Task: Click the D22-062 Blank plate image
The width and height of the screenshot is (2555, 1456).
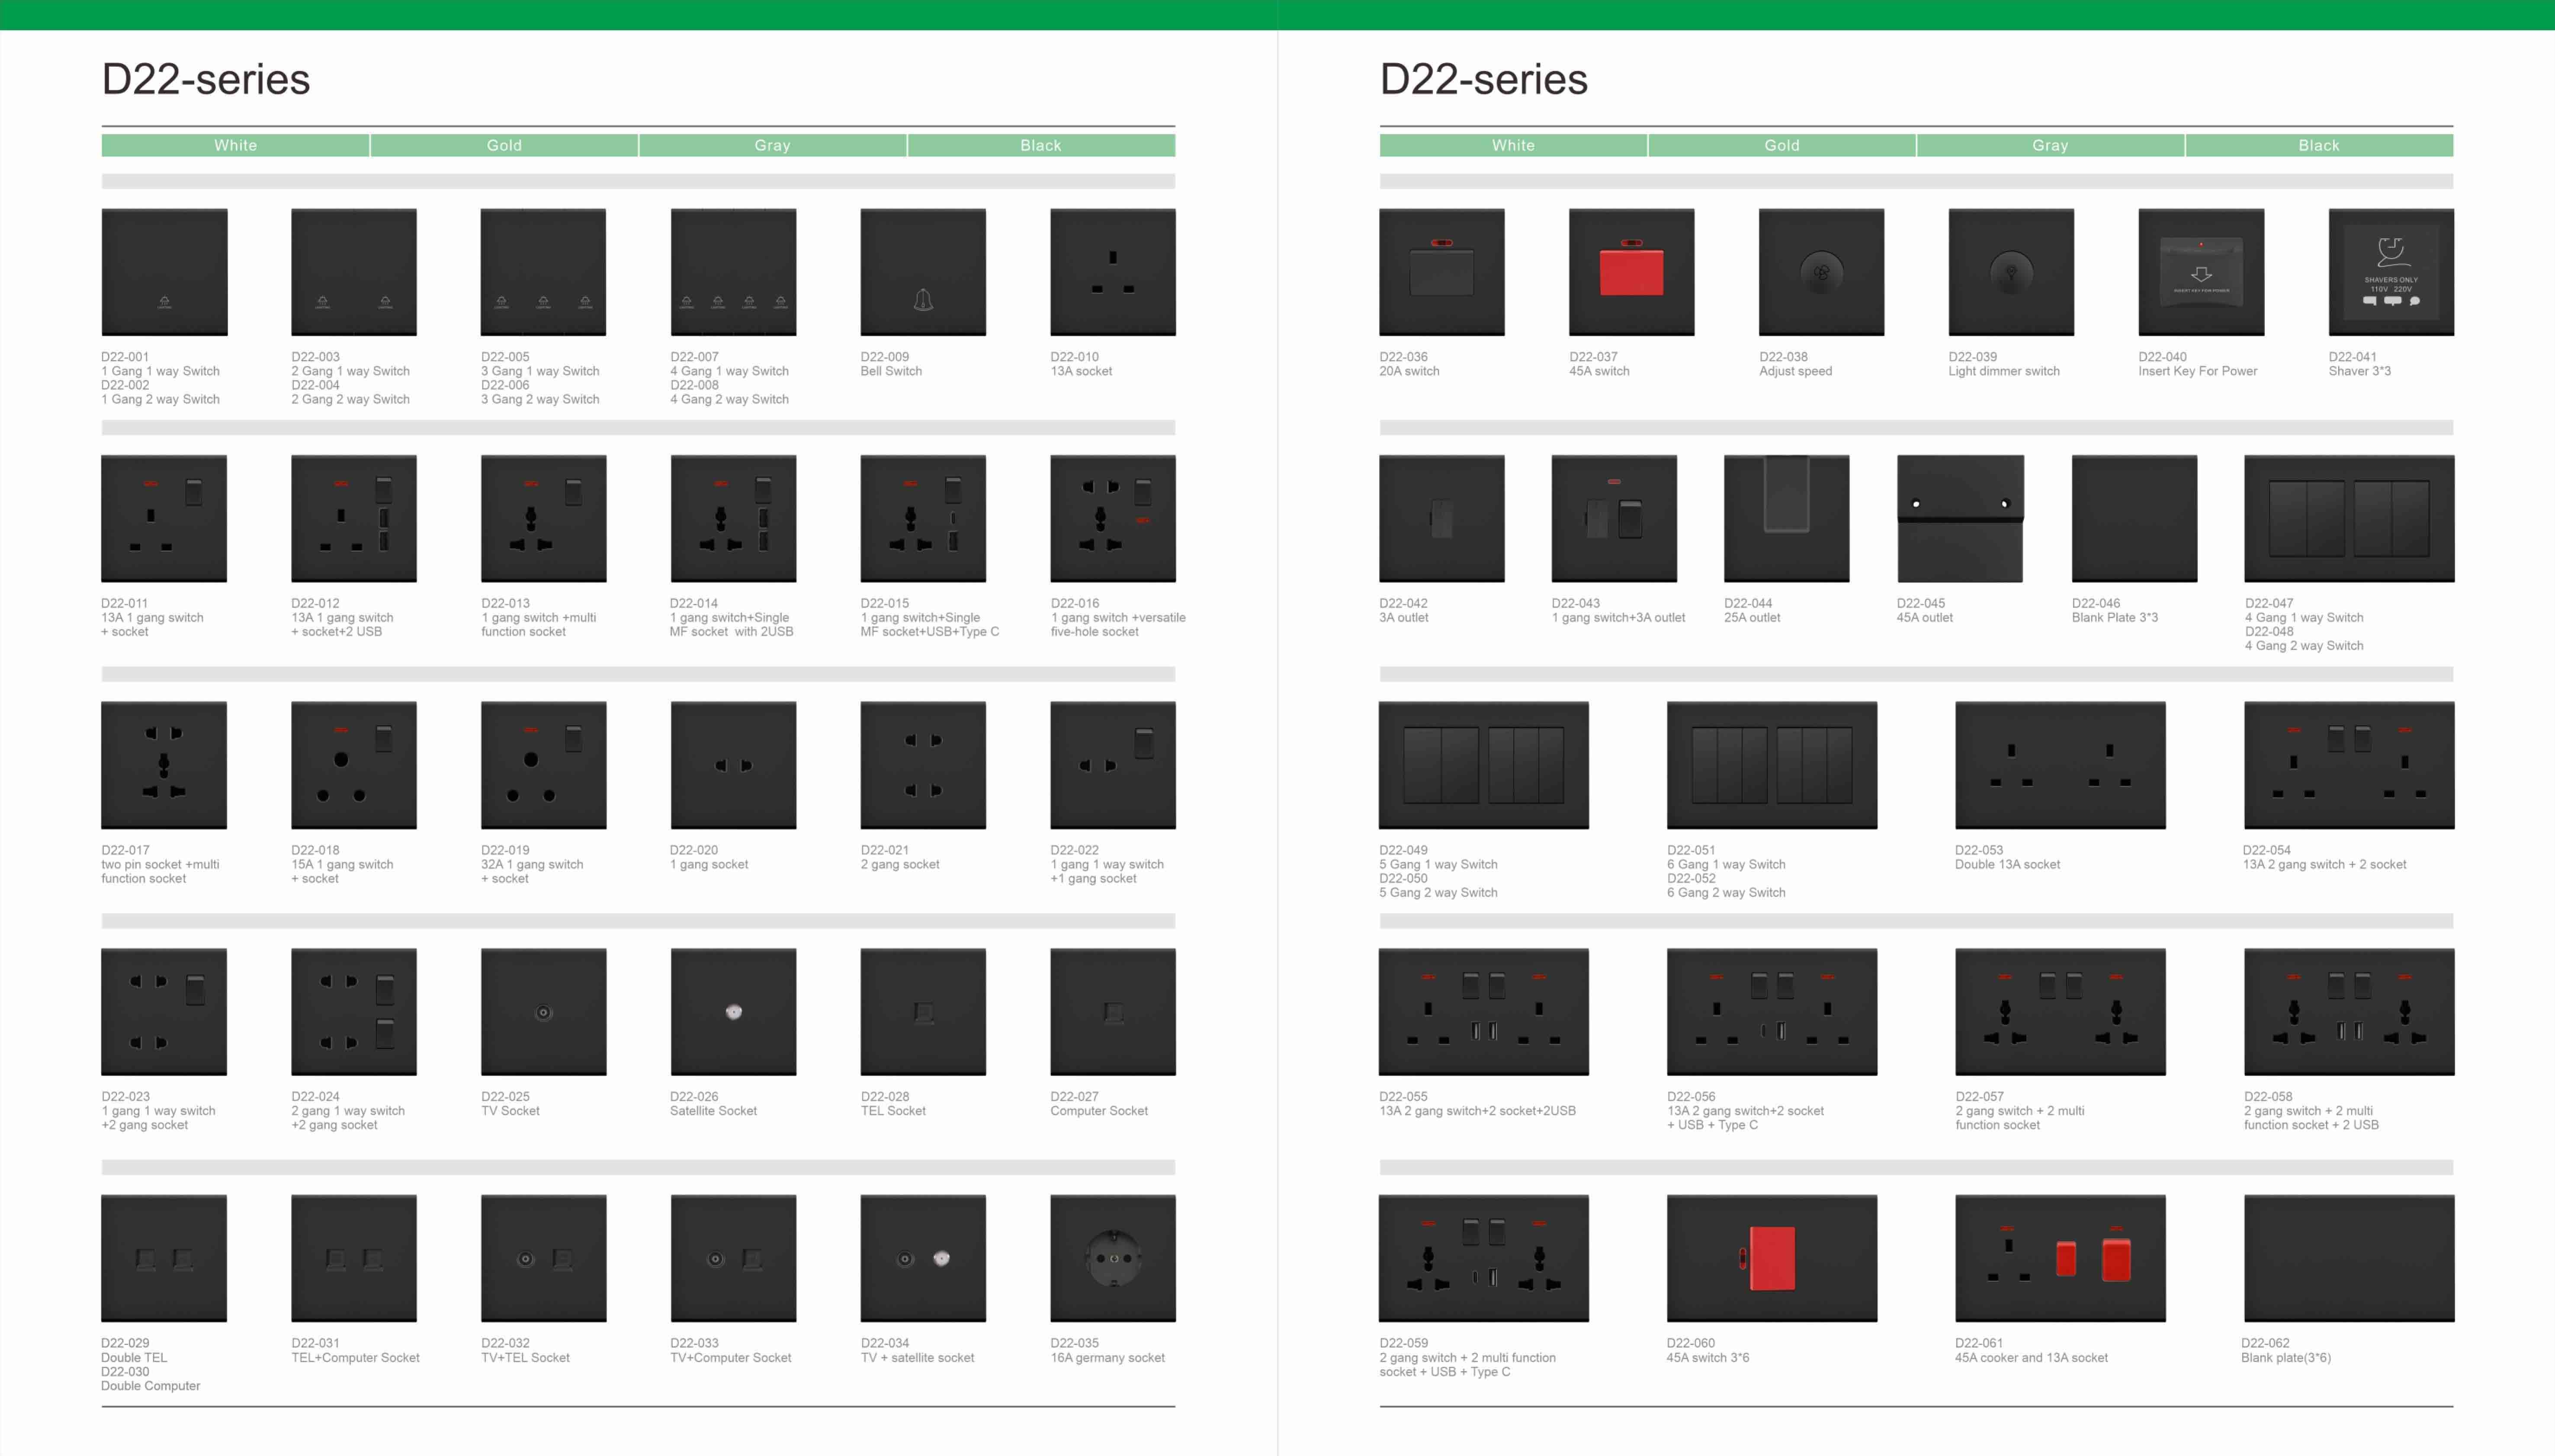Action: coord(2349,1259)
